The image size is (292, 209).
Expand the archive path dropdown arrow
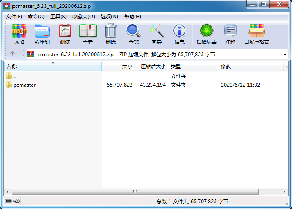[285, 55]
